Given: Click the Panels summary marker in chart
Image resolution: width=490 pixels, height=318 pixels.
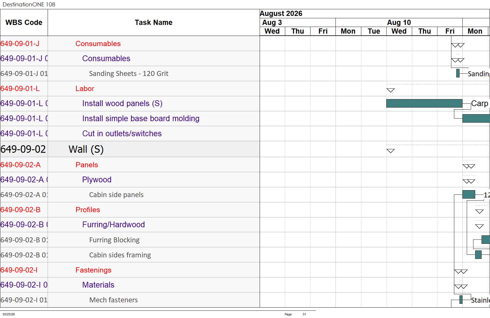Looking at the screenshot, I should (x=469, y=166).
